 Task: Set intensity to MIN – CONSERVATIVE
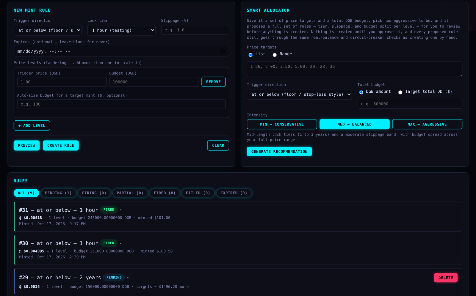pyautogui.click(x=282, y=124)
